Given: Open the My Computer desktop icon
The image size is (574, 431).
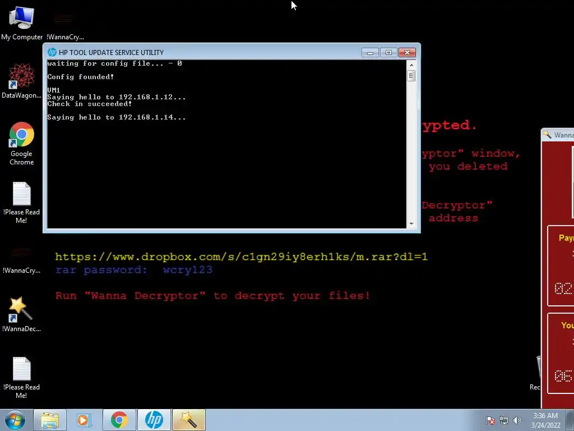Looking at the screenshot, I should pos(22,22).
